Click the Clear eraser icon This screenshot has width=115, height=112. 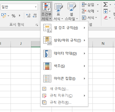[106, 18]
